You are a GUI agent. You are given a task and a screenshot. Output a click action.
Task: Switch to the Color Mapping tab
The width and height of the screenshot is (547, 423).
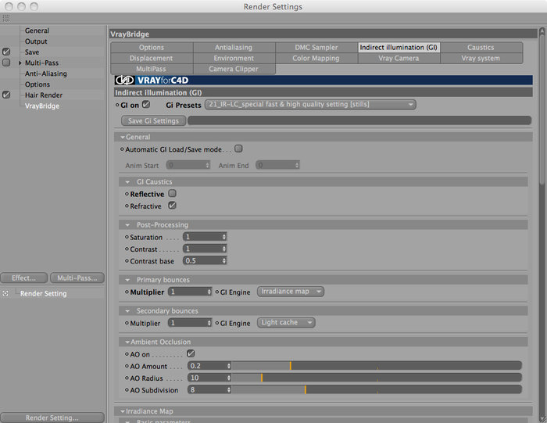tap(316, 59)
